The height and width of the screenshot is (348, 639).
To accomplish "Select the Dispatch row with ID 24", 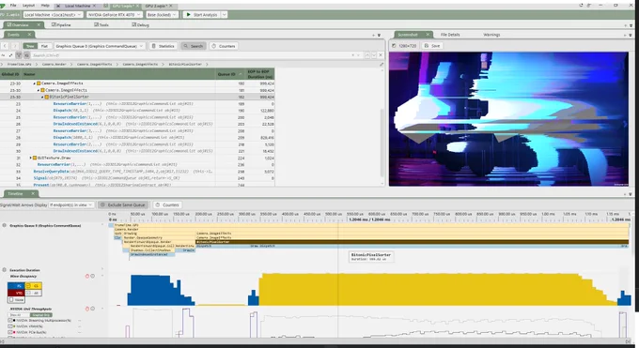I will pyautogui.click(x=137, y=111).
